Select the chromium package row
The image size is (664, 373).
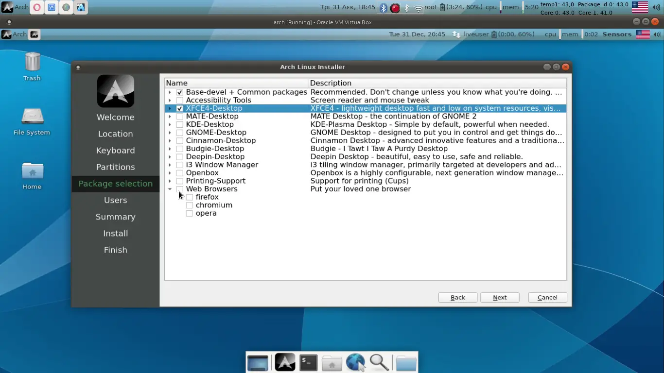click(214, 205)
